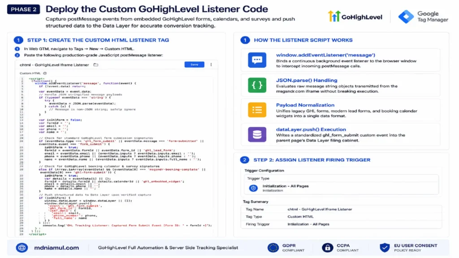Click the 'dataLayer.push() Execution' heading
The width and height of the screenshot is (459, 258).
click(311, 129)
